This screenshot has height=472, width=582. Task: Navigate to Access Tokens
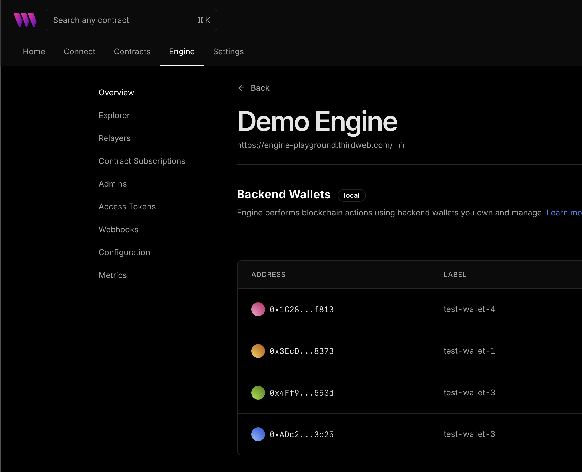click(x=127, y=207)
